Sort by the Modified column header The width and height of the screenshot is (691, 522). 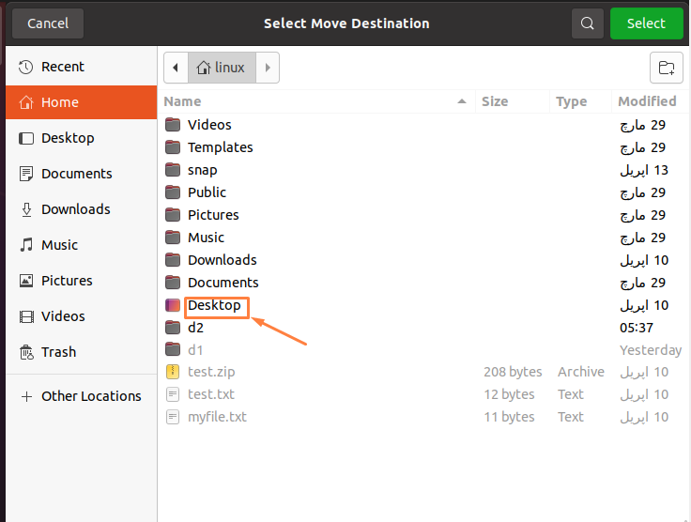tap(650, 101)
